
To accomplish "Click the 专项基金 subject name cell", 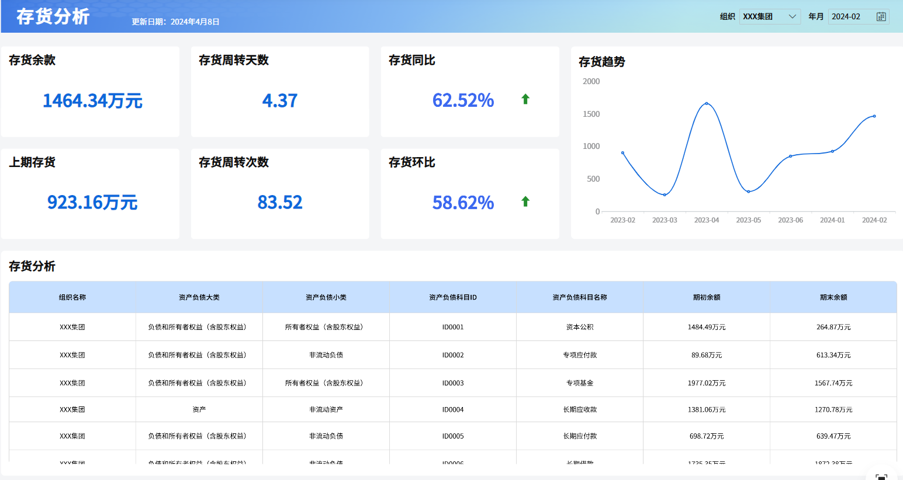I will (580, 383).
